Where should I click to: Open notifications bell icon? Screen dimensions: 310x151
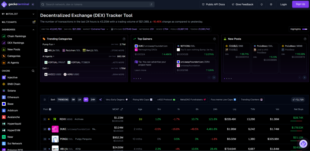coord(262,5)
